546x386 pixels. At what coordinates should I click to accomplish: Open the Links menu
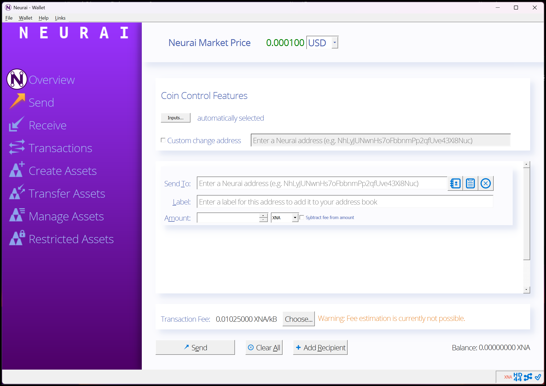tap(60, 18)
